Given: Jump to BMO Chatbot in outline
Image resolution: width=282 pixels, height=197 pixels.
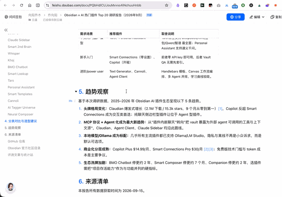Looking at the screenshot, I should point(18,67).
